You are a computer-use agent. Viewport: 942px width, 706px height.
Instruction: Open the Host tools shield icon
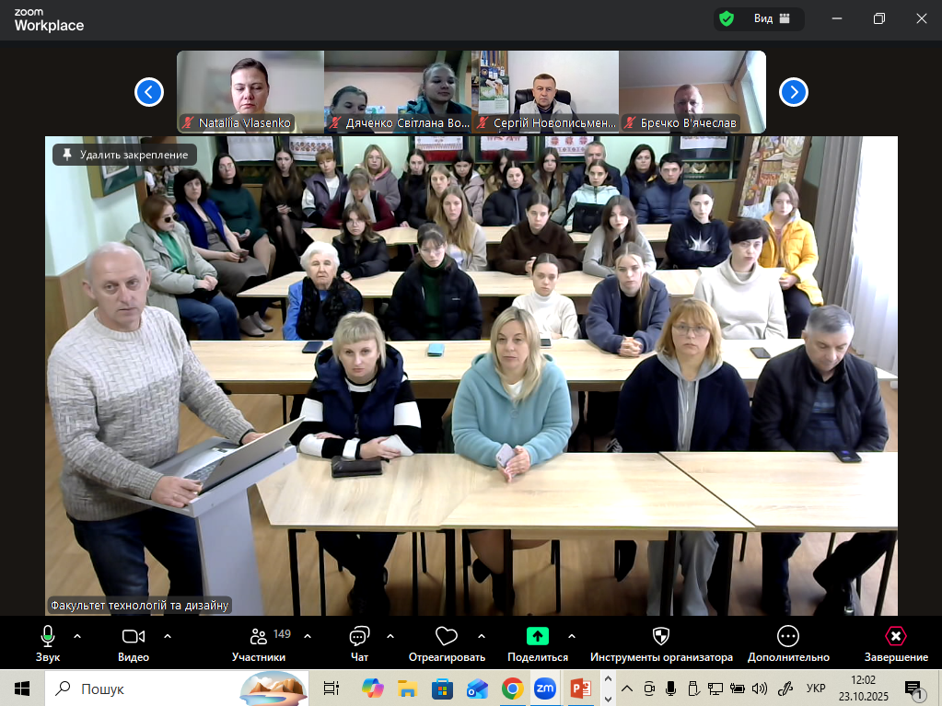coord(661,637)
